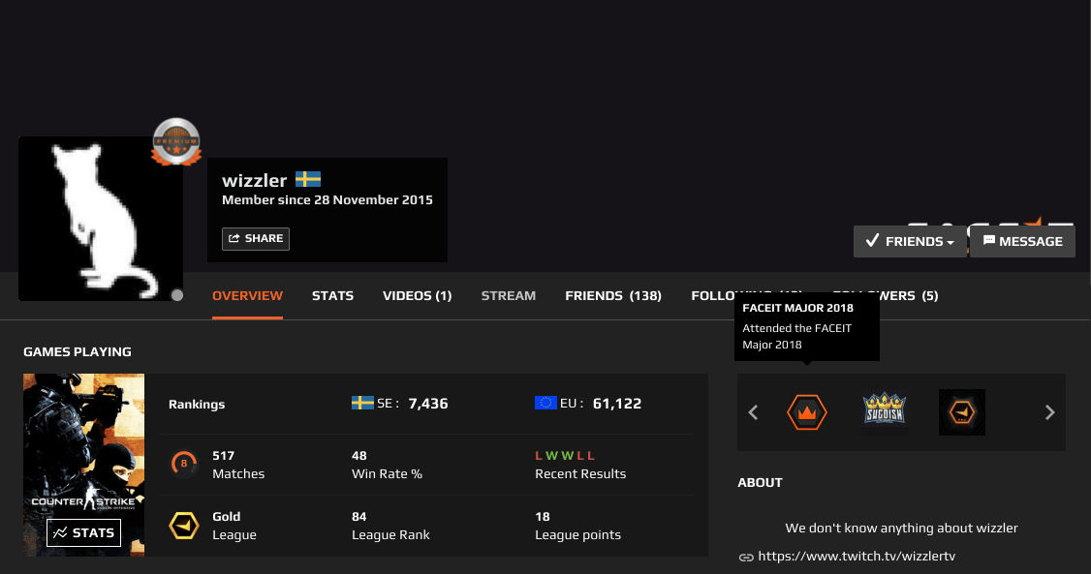The width and height of the screenshot is (1091, 574).
Task: Go to the STREAM tab
Action: pyautogui.click(x=509, y=295)
